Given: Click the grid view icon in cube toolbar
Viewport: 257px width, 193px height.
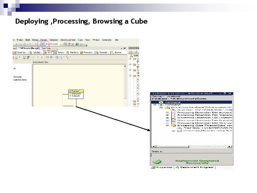Looking at the screenshot, I should pyautogui.click(x=16, y=57).
